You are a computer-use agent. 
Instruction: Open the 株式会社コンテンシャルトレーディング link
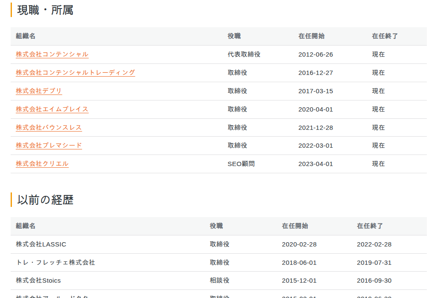75,73
